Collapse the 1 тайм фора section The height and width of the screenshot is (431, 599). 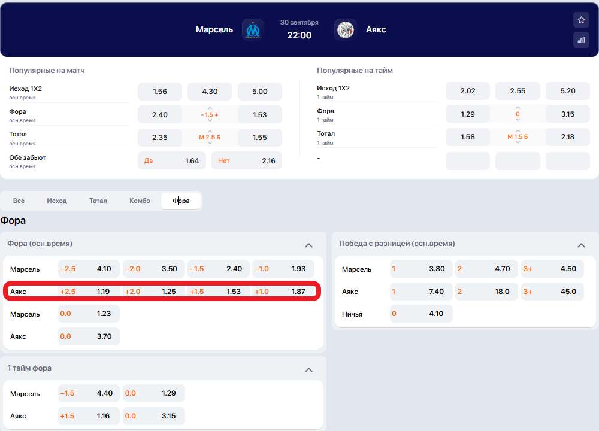coord(308,369)
